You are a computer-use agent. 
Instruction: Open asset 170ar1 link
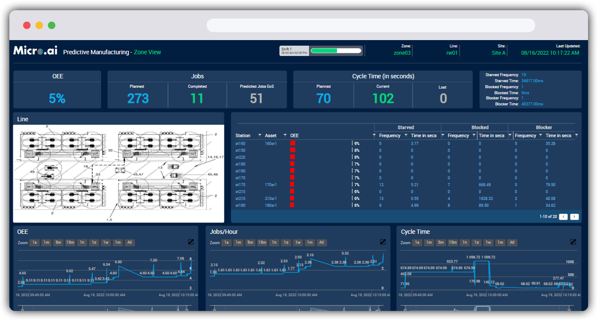pyautogui.click(x=271, y=185)
